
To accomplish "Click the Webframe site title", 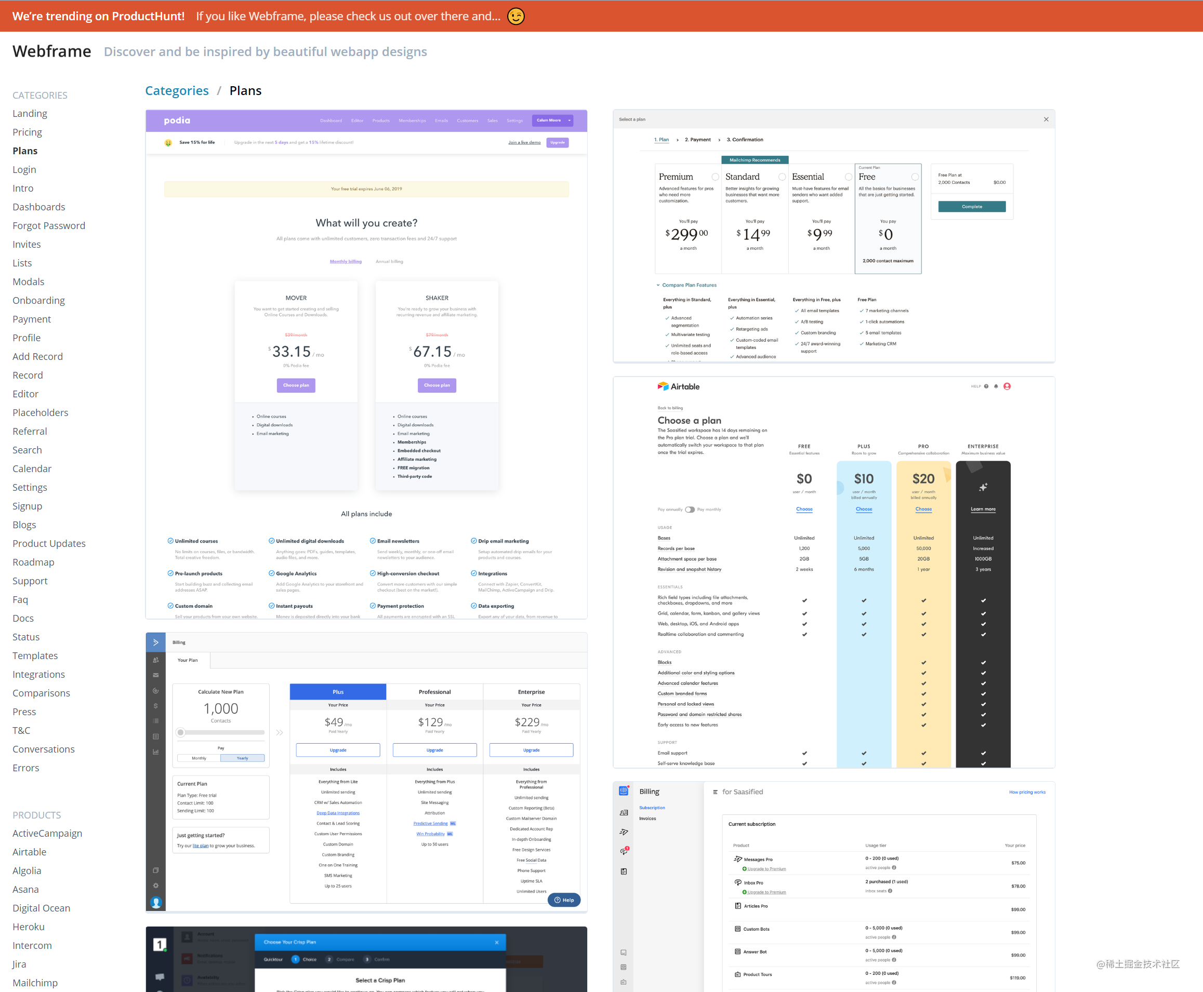I will tap(52, 51).
